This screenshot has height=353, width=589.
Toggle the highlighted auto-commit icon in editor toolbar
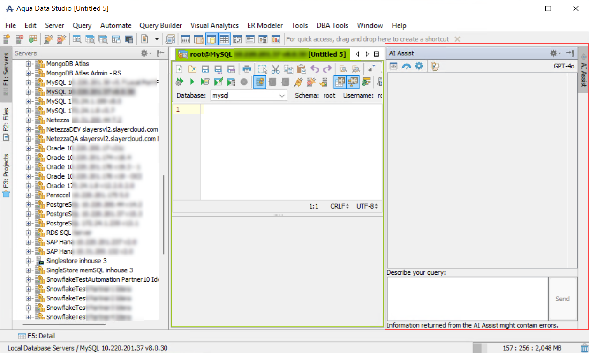(x=260, y=82)
